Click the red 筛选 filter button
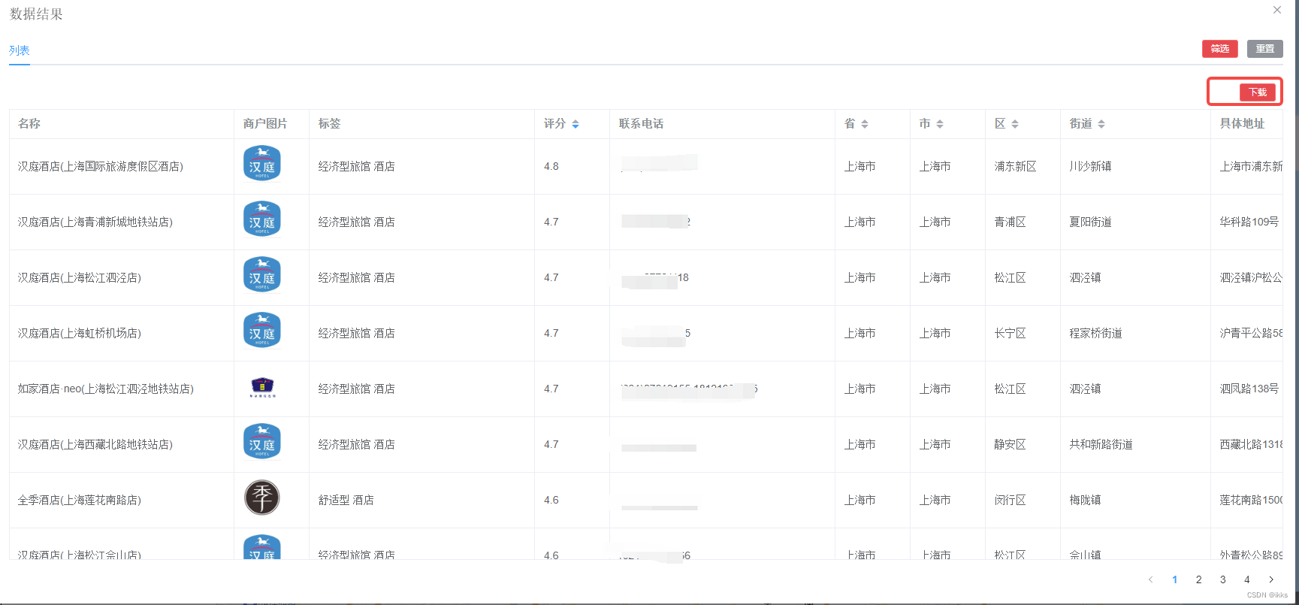 pos(1219,49)
